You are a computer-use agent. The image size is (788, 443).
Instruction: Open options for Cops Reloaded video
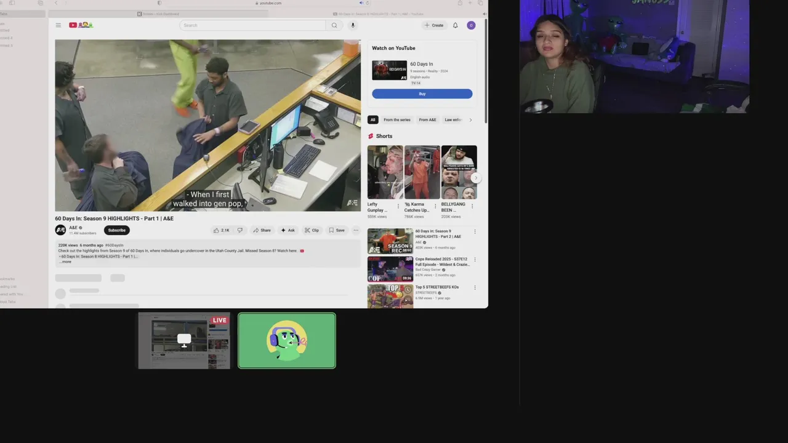[x=475, y=260]
